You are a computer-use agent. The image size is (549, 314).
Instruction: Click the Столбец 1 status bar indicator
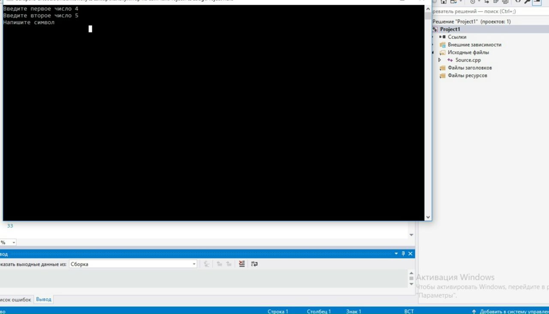click(x=319, y=311)
